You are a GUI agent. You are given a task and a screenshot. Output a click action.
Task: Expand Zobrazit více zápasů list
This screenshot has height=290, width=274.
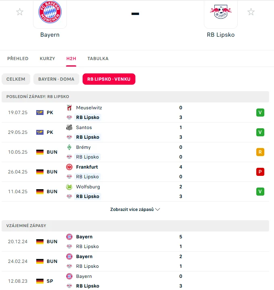click(x=135, y=210)
